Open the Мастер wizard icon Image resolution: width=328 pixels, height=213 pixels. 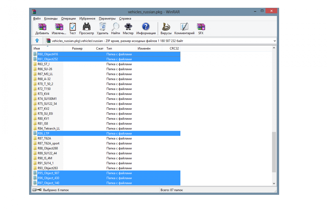(x=128, y=27)
